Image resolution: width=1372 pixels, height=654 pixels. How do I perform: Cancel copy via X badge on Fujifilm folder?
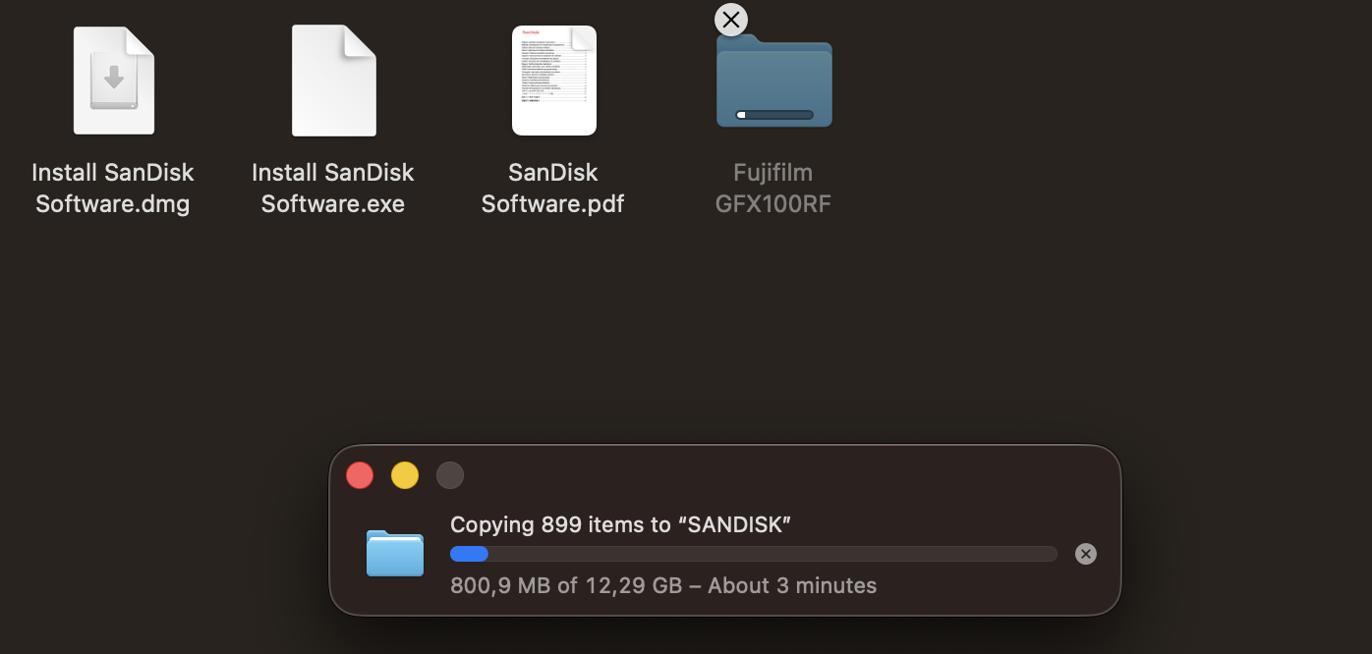(730, 19)
